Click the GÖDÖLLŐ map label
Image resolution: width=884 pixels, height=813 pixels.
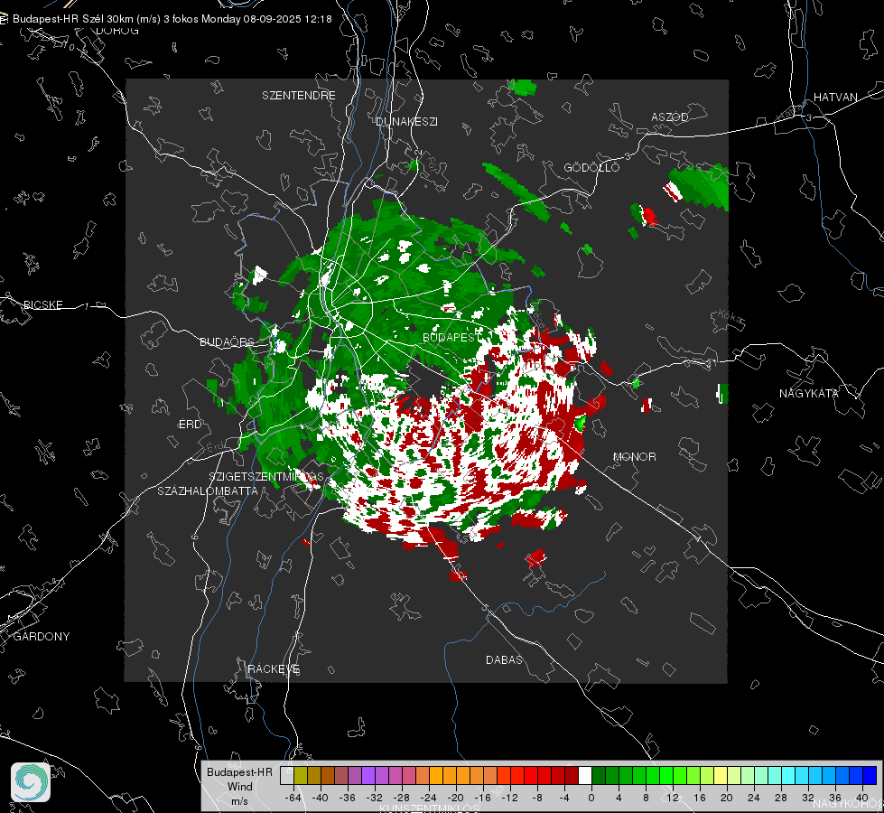click(x=591, y=167)
